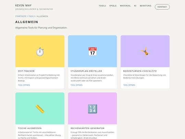Click the Kontakt button
This screenshot has width=185, height=139.
(162, 7)
